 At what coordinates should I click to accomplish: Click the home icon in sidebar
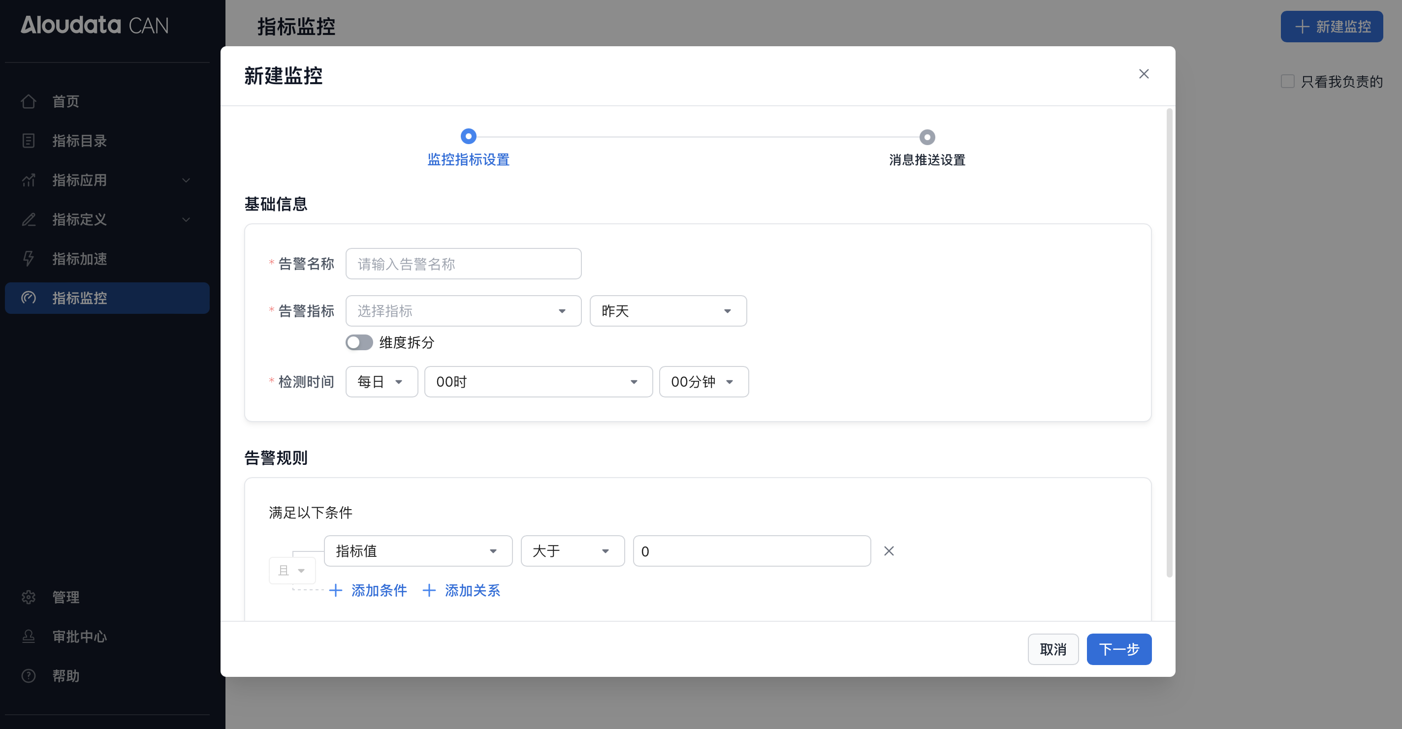point(28,101)
